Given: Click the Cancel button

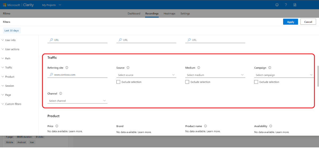Looking at the screenshot, I should click(x=308, y=22).
